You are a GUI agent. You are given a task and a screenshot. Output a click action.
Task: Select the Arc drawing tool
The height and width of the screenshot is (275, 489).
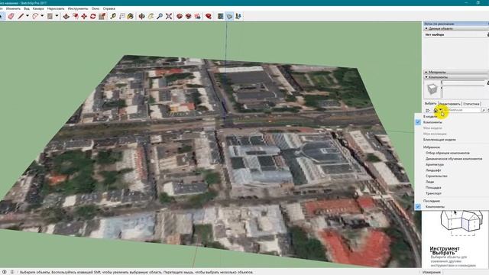click(35, 16)
